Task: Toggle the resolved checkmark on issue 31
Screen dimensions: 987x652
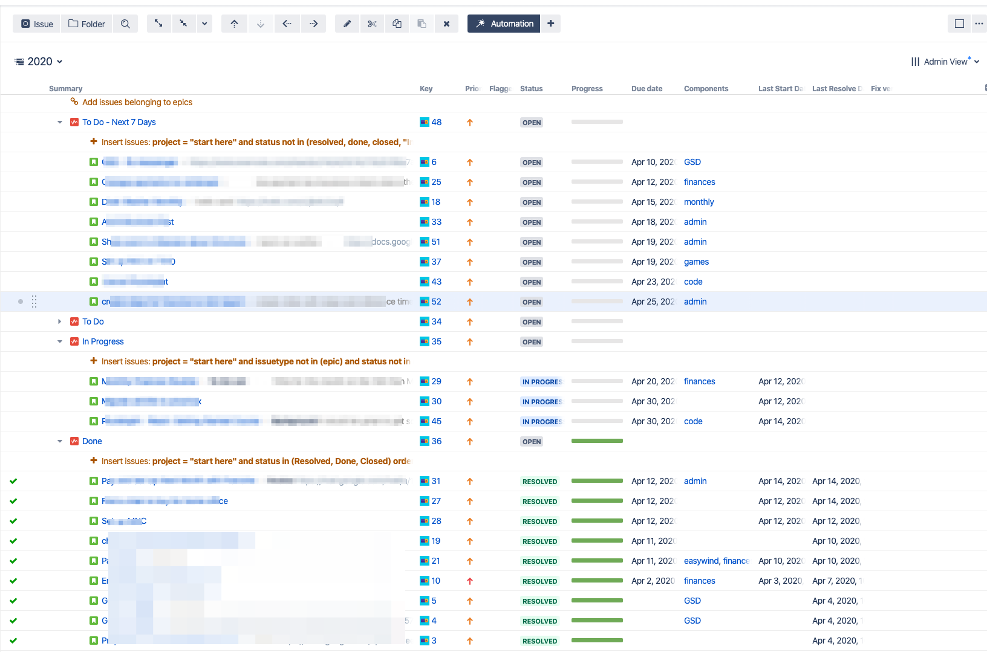Action: click(13, 480)
